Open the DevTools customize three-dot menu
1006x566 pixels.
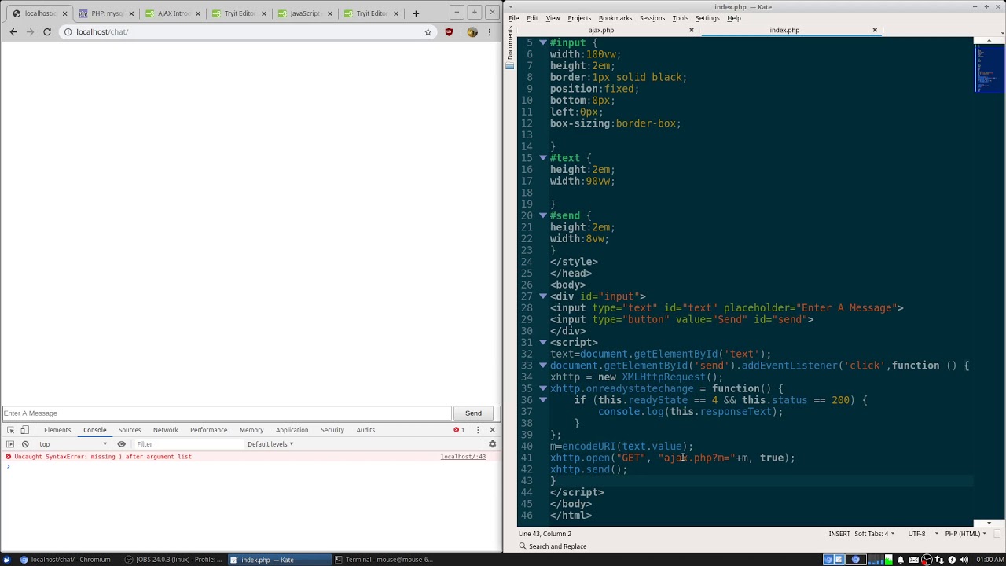coord(478,430)
